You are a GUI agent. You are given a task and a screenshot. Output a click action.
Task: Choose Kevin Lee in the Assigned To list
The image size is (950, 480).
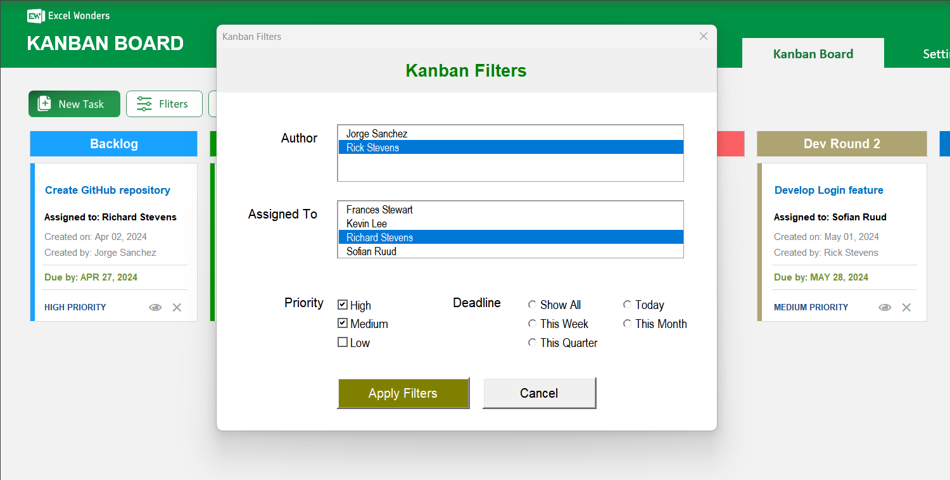(x=366, y=224)
